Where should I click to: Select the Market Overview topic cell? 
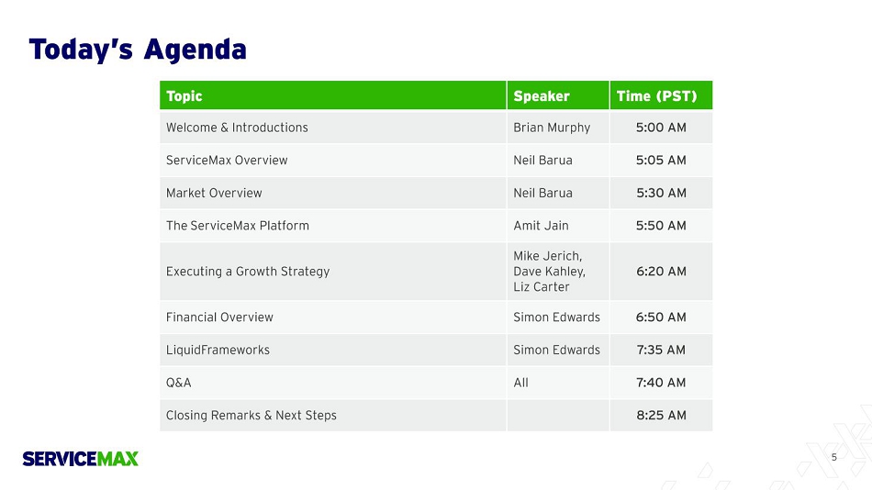(x=214, y=193)
